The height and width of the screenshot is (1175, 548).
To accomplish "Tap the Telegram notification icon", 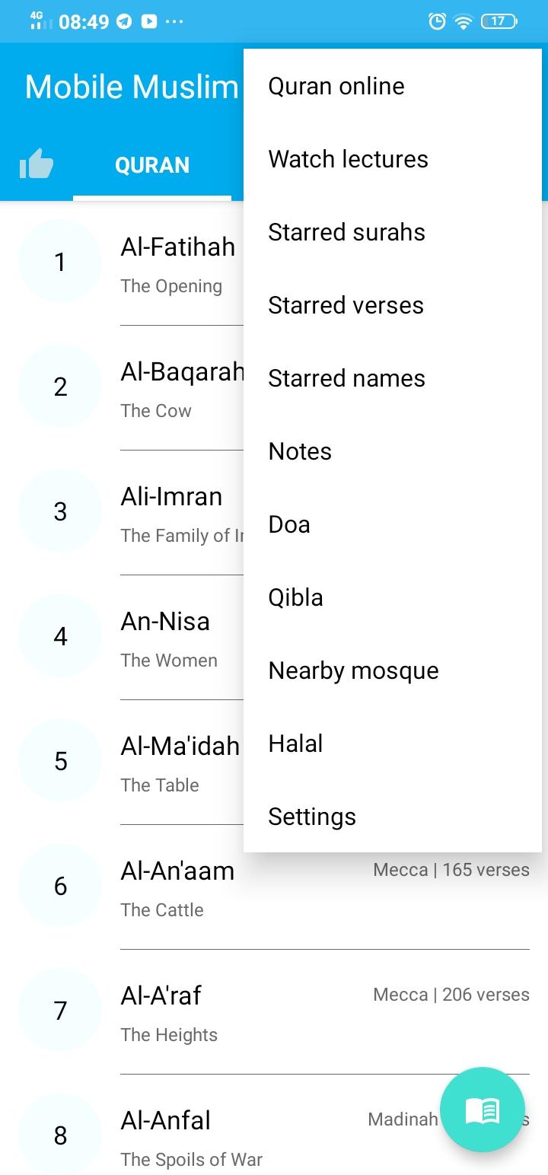I will 124,22.
